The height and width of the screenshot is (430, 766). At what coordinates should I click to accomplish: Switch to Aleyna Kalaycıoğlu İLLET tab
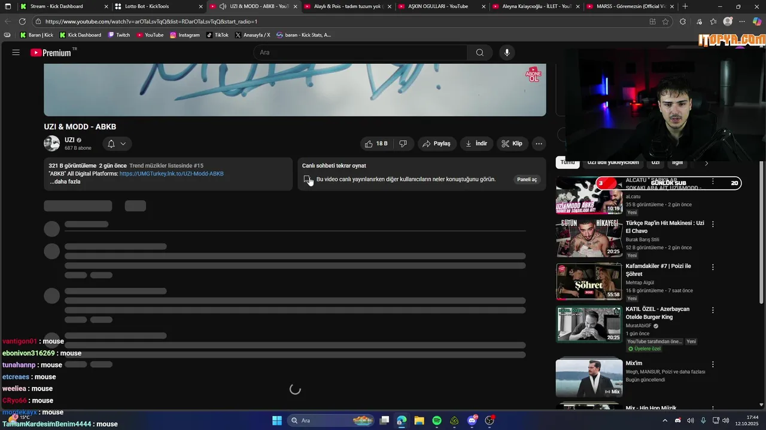pos(536,7)
